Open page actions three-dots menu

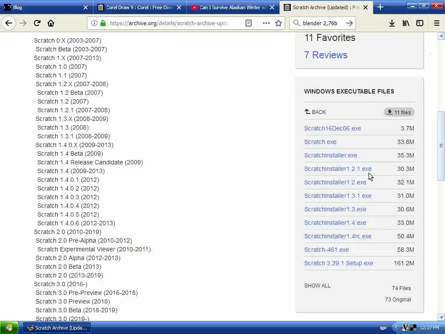pos(266,23)
